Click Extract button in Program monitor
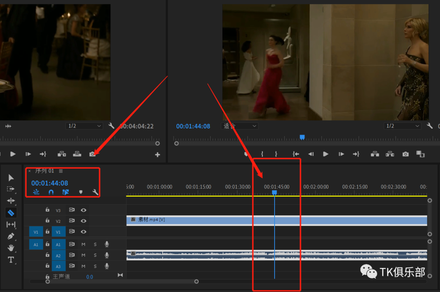Viewport: 440px width, 292px height. 390,154
